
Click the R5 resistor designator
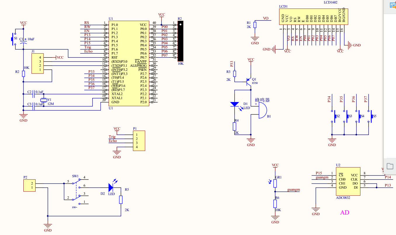pyautogui.click(x=127, y=190)
